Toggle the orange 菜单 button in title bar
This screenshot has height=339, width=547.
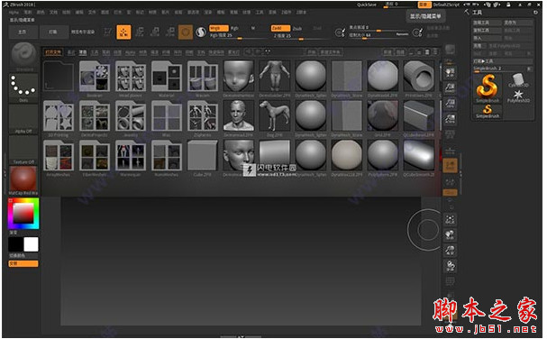pyautogui.click(x=424, y=5)
